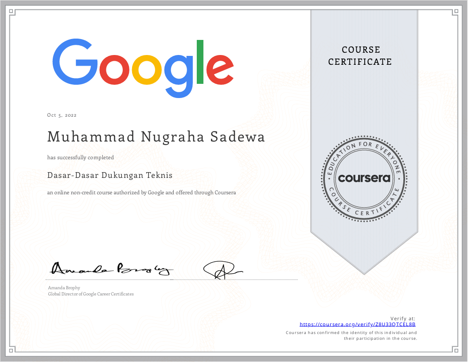Click the 'Amanda Brophy' printed name
This screenshot has height=362, width=468.
[x=63, y=287]
